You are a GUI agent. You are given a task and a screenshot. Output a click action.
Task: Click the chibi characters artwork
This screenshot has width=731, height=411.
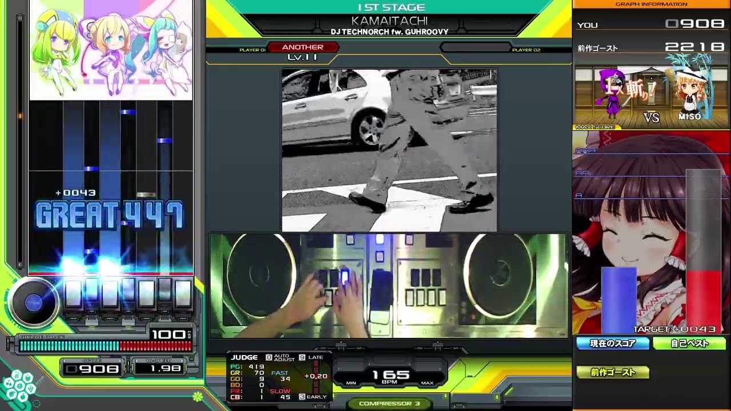111,50
